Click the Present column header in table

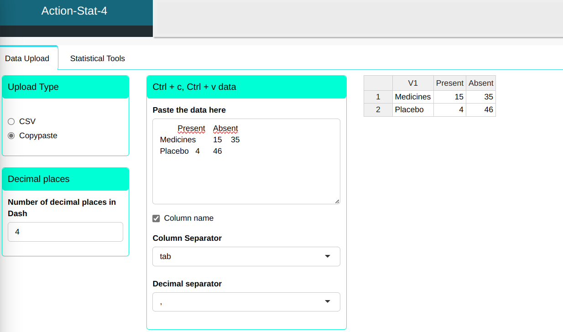click(449, 83)
